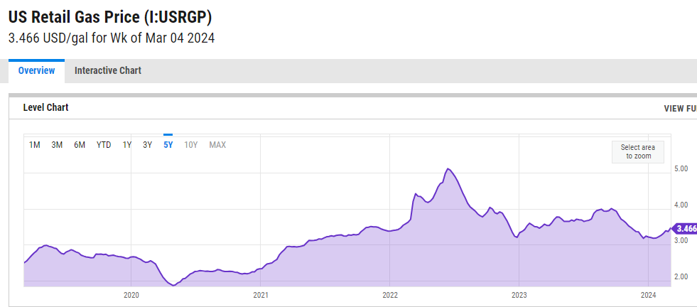This screenshot has width=697, height=307.
Task: Click the 4.00 y-axis label
Action: pos(681,205)
